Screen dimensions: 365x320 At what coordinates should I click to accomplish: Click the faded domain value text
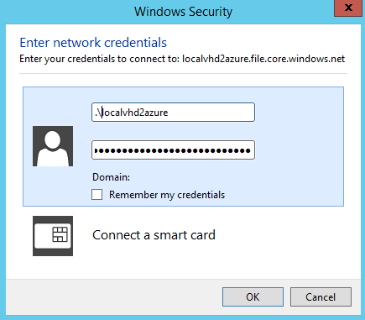click(x=158, y=176)
